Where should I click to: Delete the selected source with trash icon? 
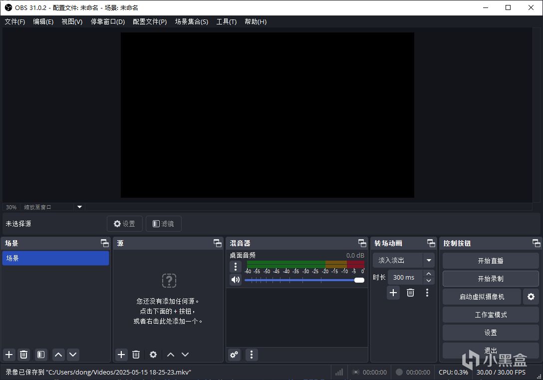(136, 355)
